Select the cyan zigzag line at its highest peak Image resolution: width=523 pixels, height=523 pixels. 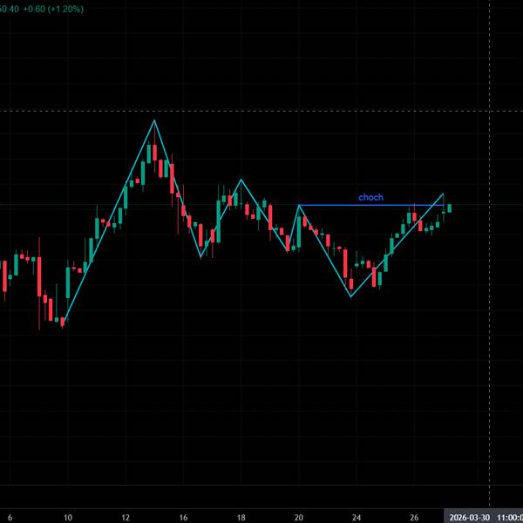154,120
